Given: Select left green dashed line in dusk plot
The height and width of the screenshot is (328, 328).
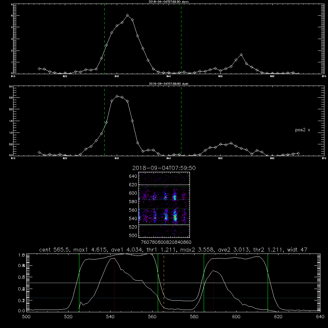Looking at the screenshot, I should [104, 121].
